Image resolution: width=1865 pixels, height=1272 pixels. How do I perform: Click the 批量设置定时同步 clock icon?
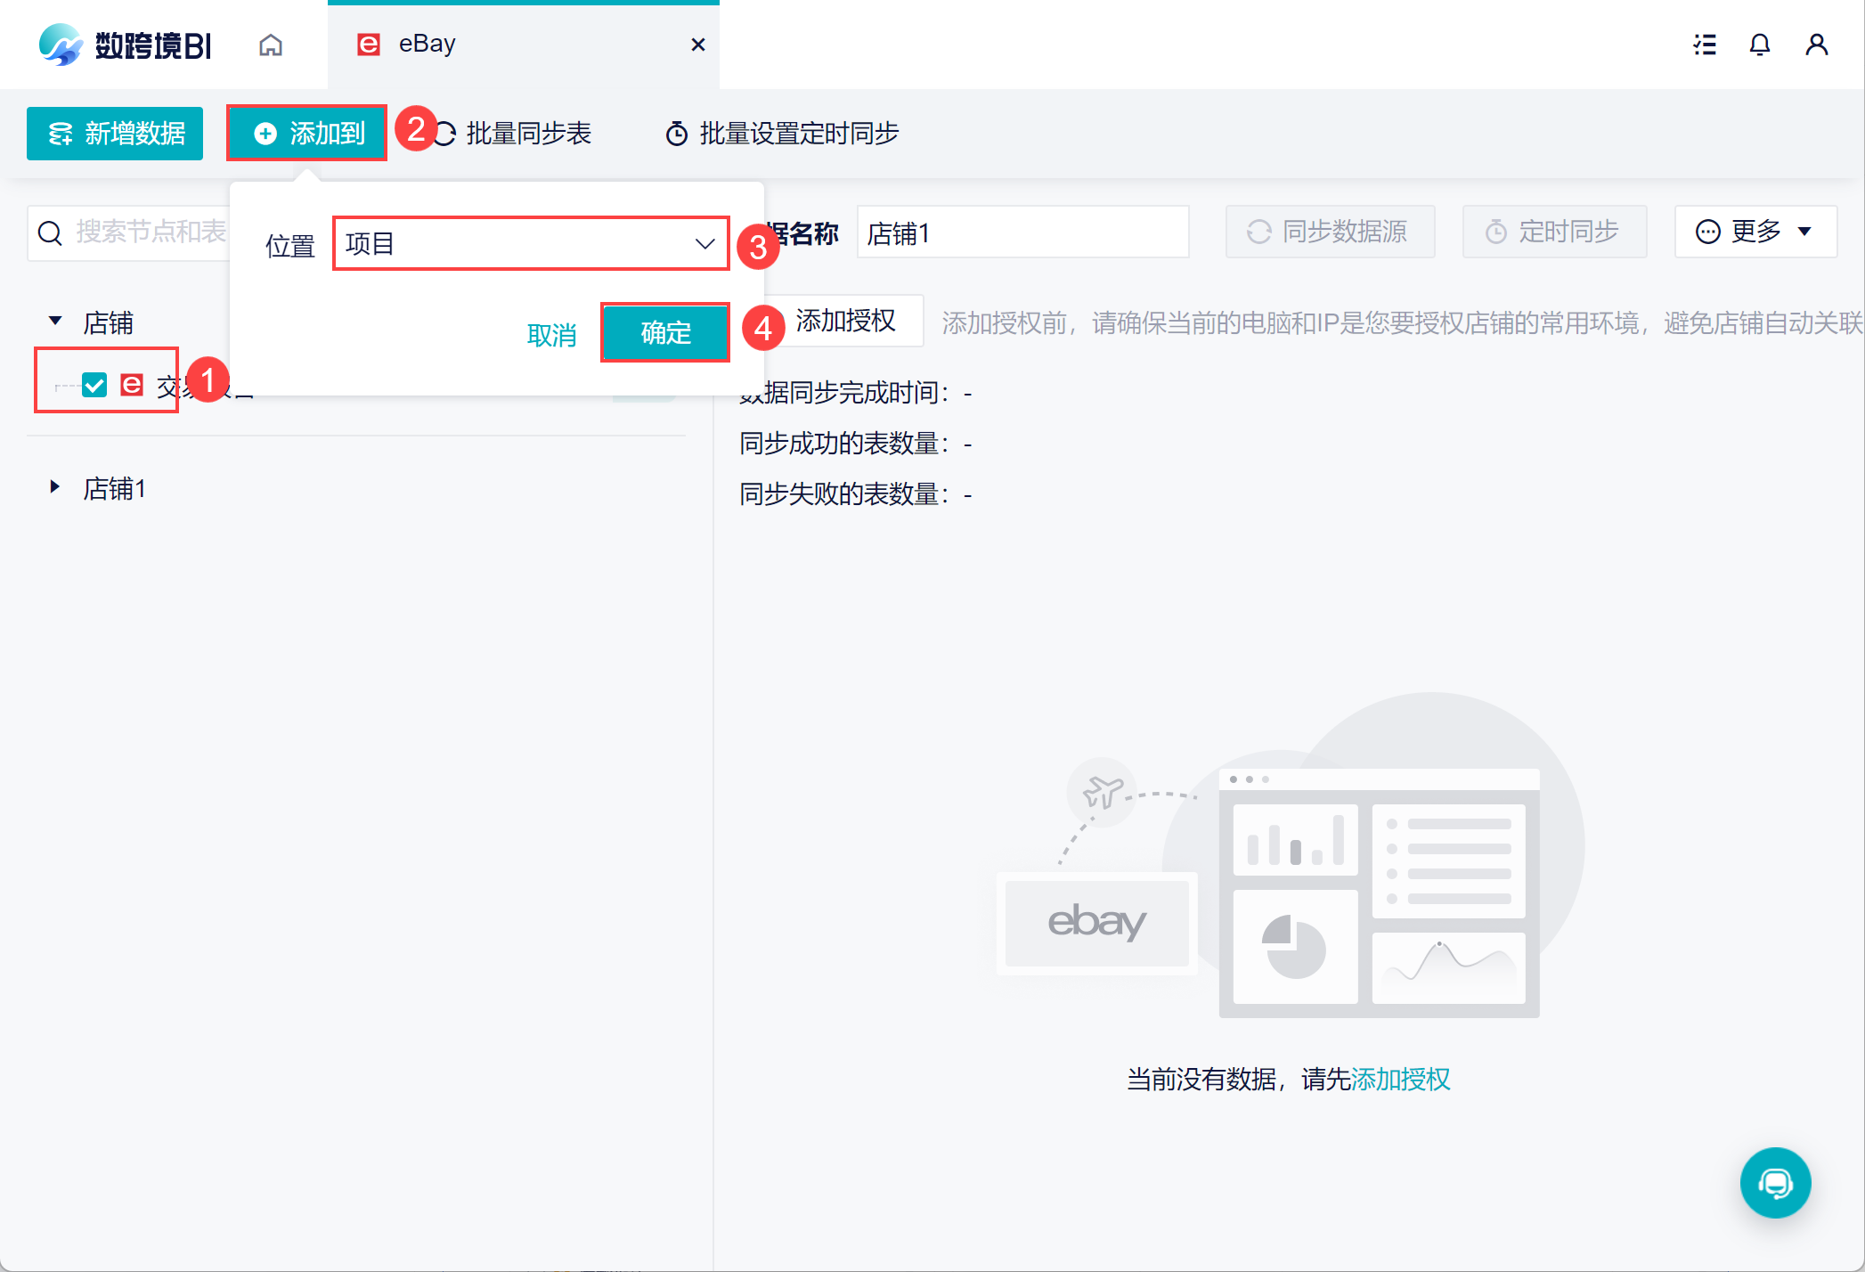[x=676, y=134]
